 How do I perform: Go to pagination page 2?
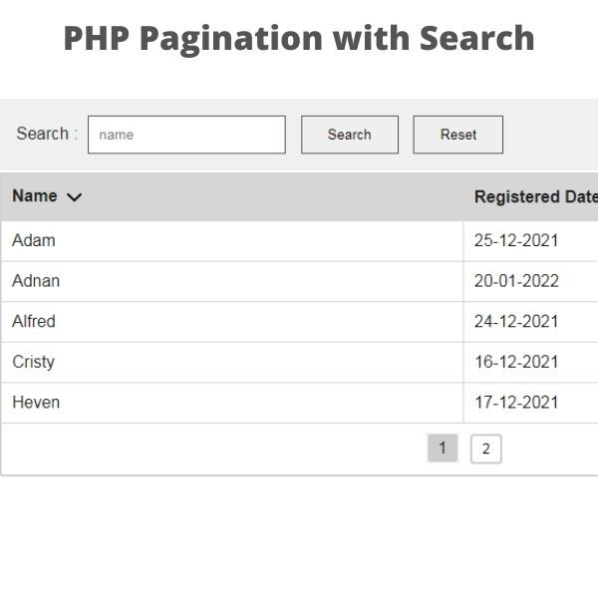486,448
